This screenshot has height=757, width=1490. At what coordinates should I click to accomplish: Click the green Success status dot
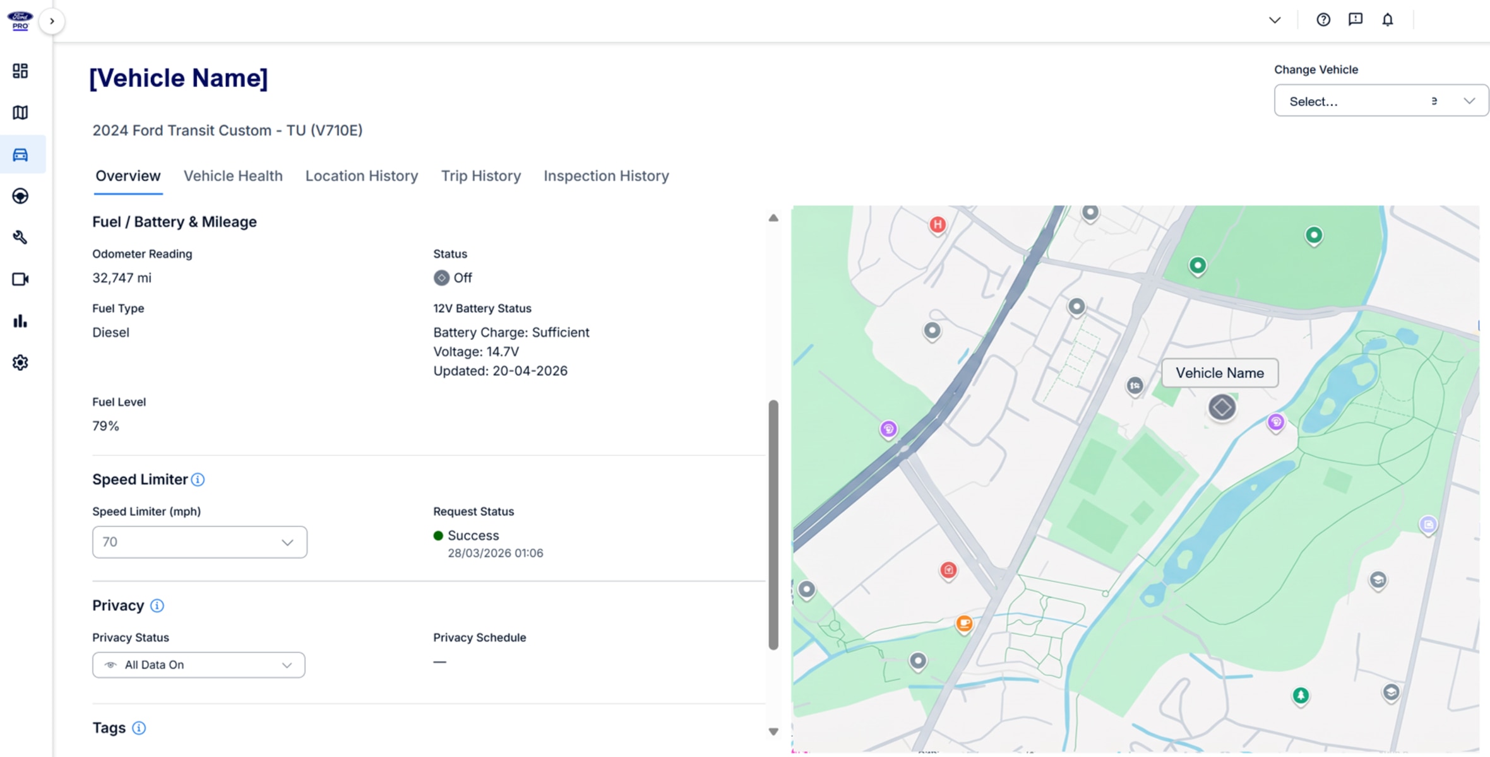click(x=438, y=536)
